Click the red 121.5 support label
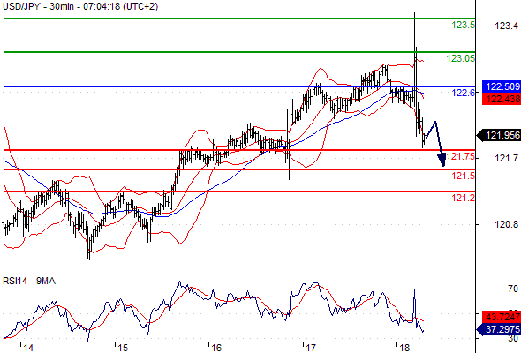521x353 pixels. coord(463,176)
